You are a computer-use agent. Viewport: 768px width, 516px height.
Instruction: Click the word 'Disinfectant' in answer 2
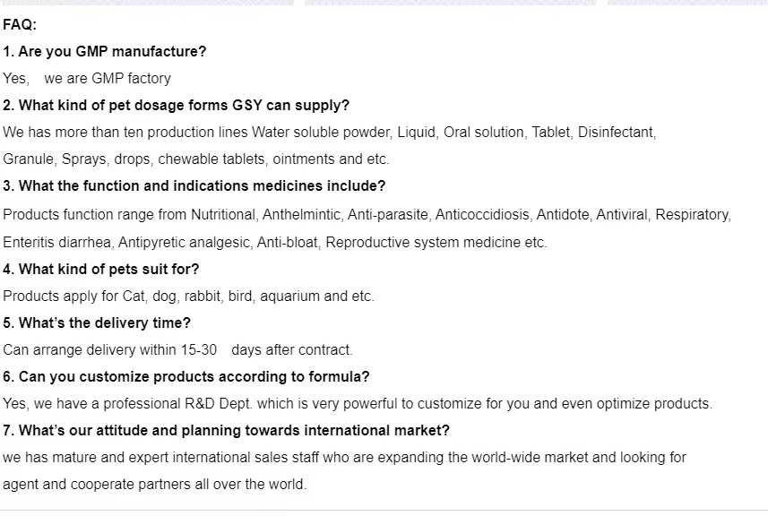tap(617, 132)
